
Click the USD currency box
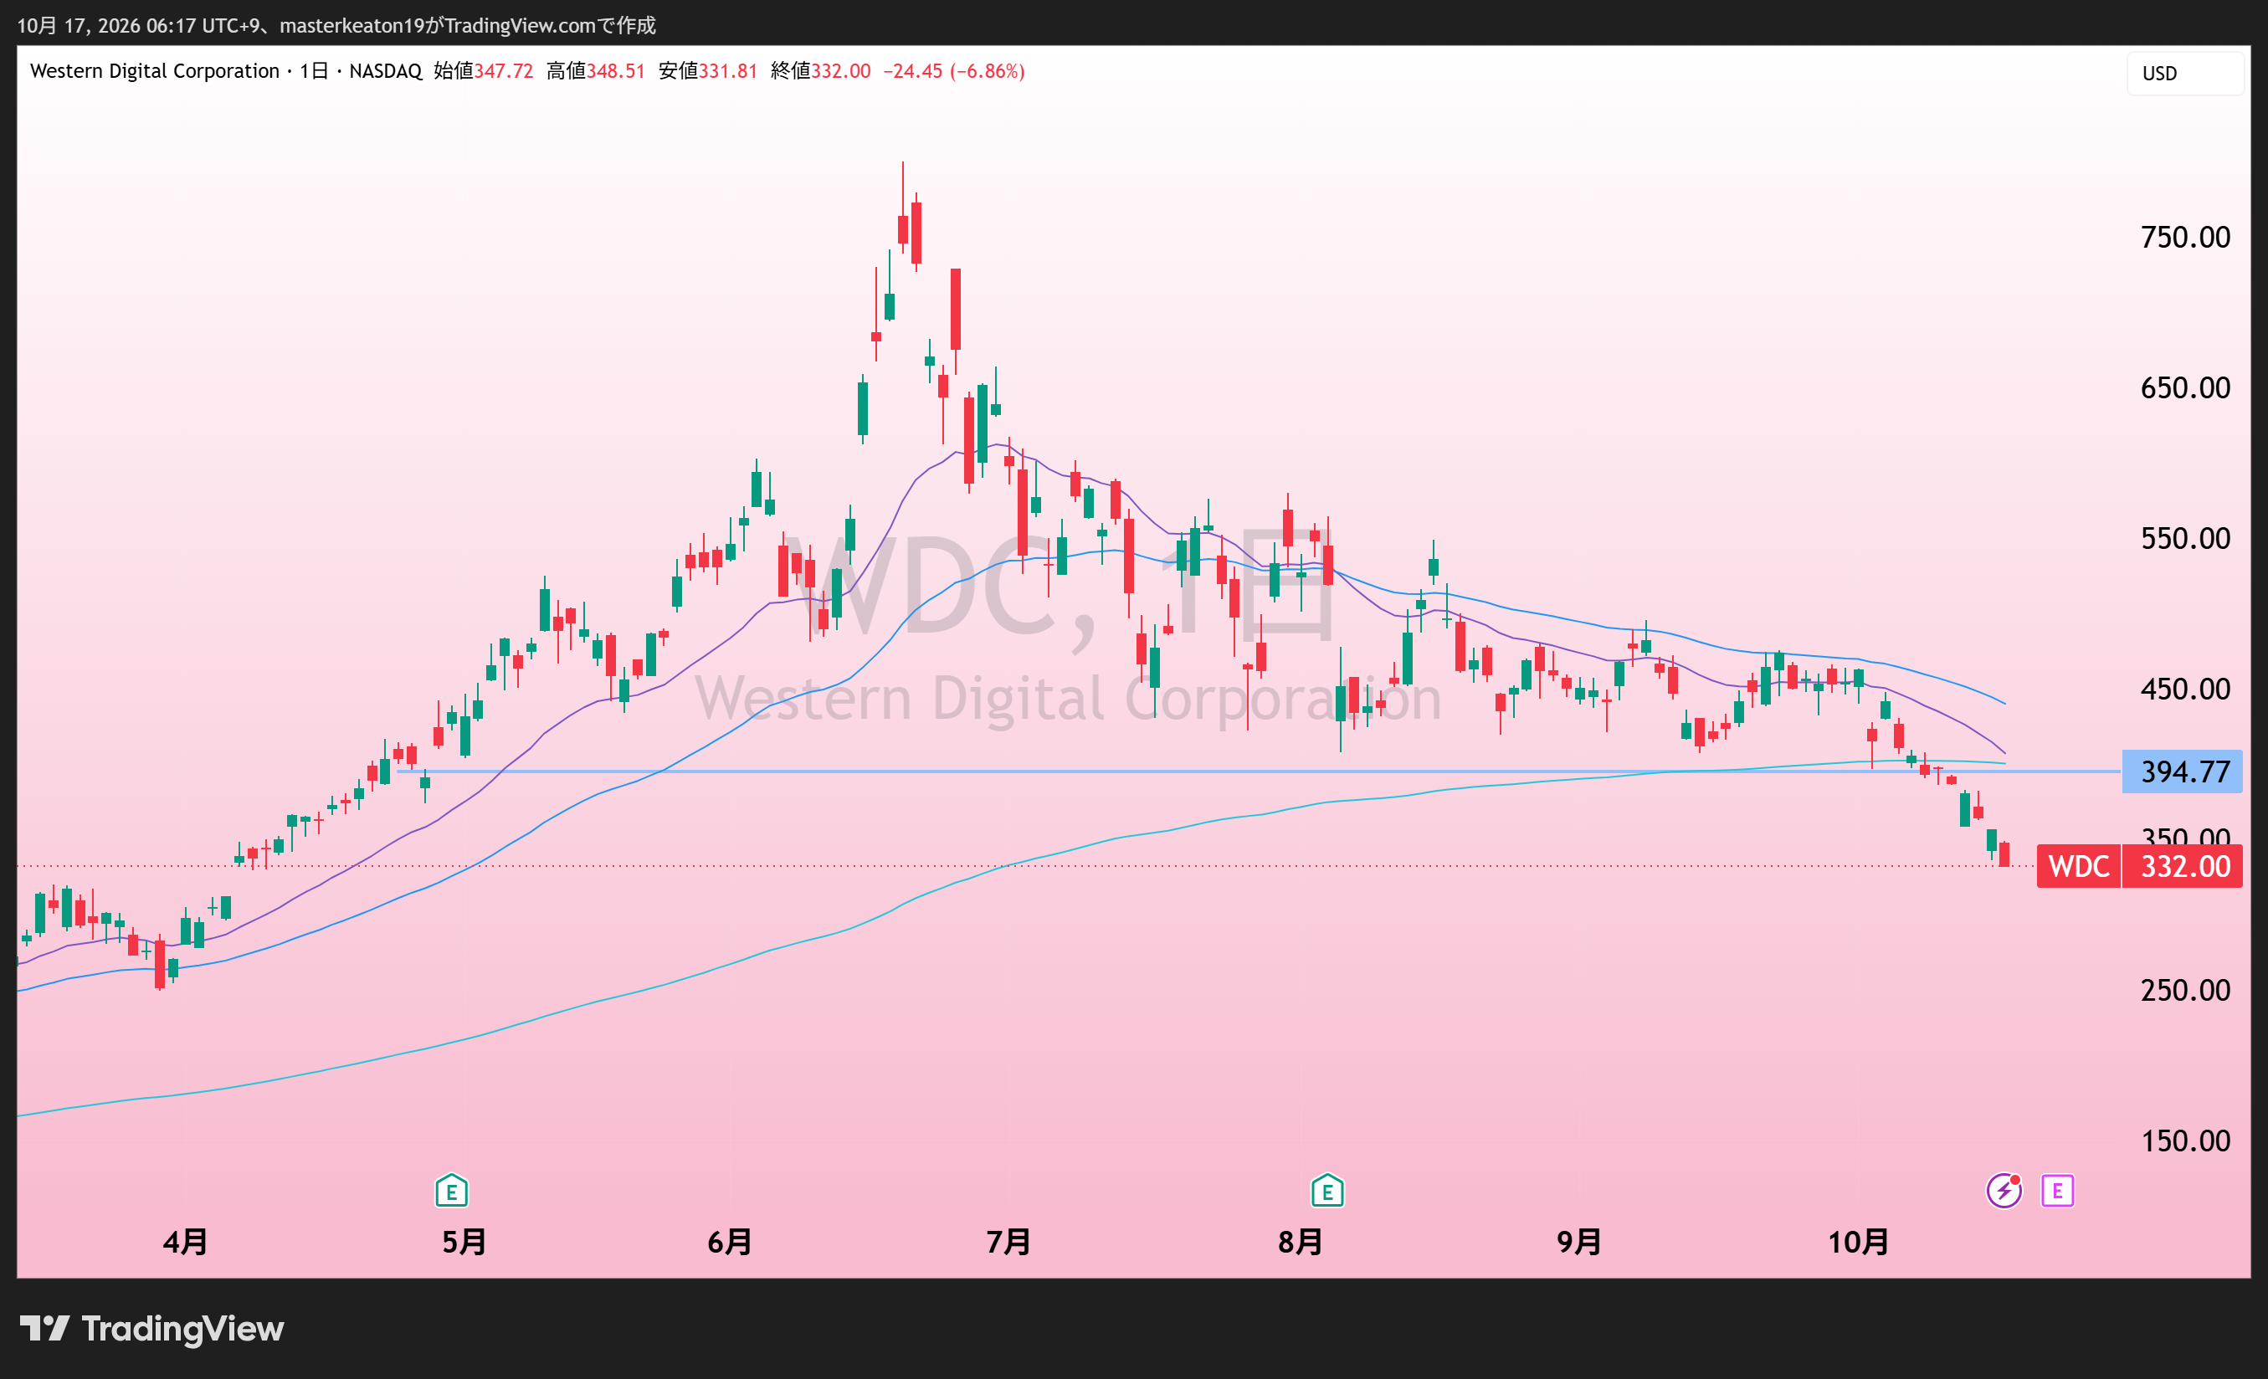click(2184, 74)
